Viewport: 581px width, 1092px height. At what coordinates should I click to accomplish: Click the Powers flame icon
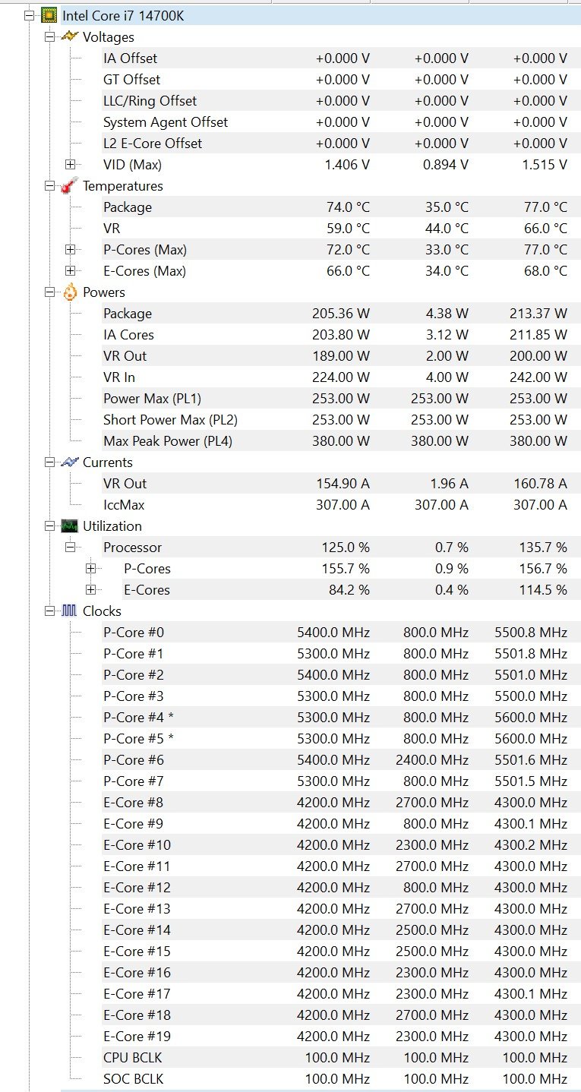[x=69, y=292]
